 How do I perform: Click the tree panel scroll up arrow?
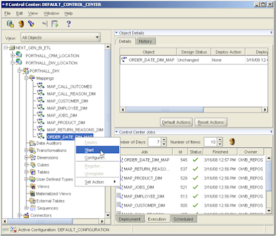point(108,47)
